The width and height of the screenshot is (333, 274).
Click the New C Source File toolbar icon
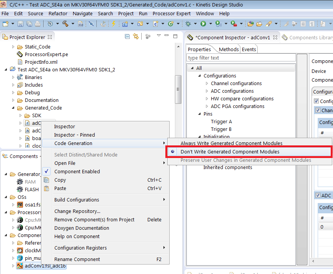(x=156, y=24)
